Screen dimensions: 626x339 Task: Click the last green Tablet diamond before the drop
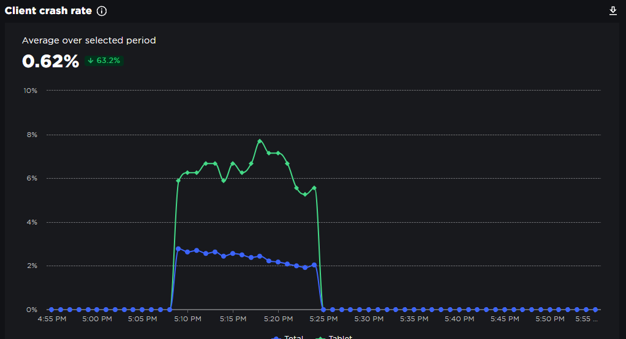[x=314, y=188]
